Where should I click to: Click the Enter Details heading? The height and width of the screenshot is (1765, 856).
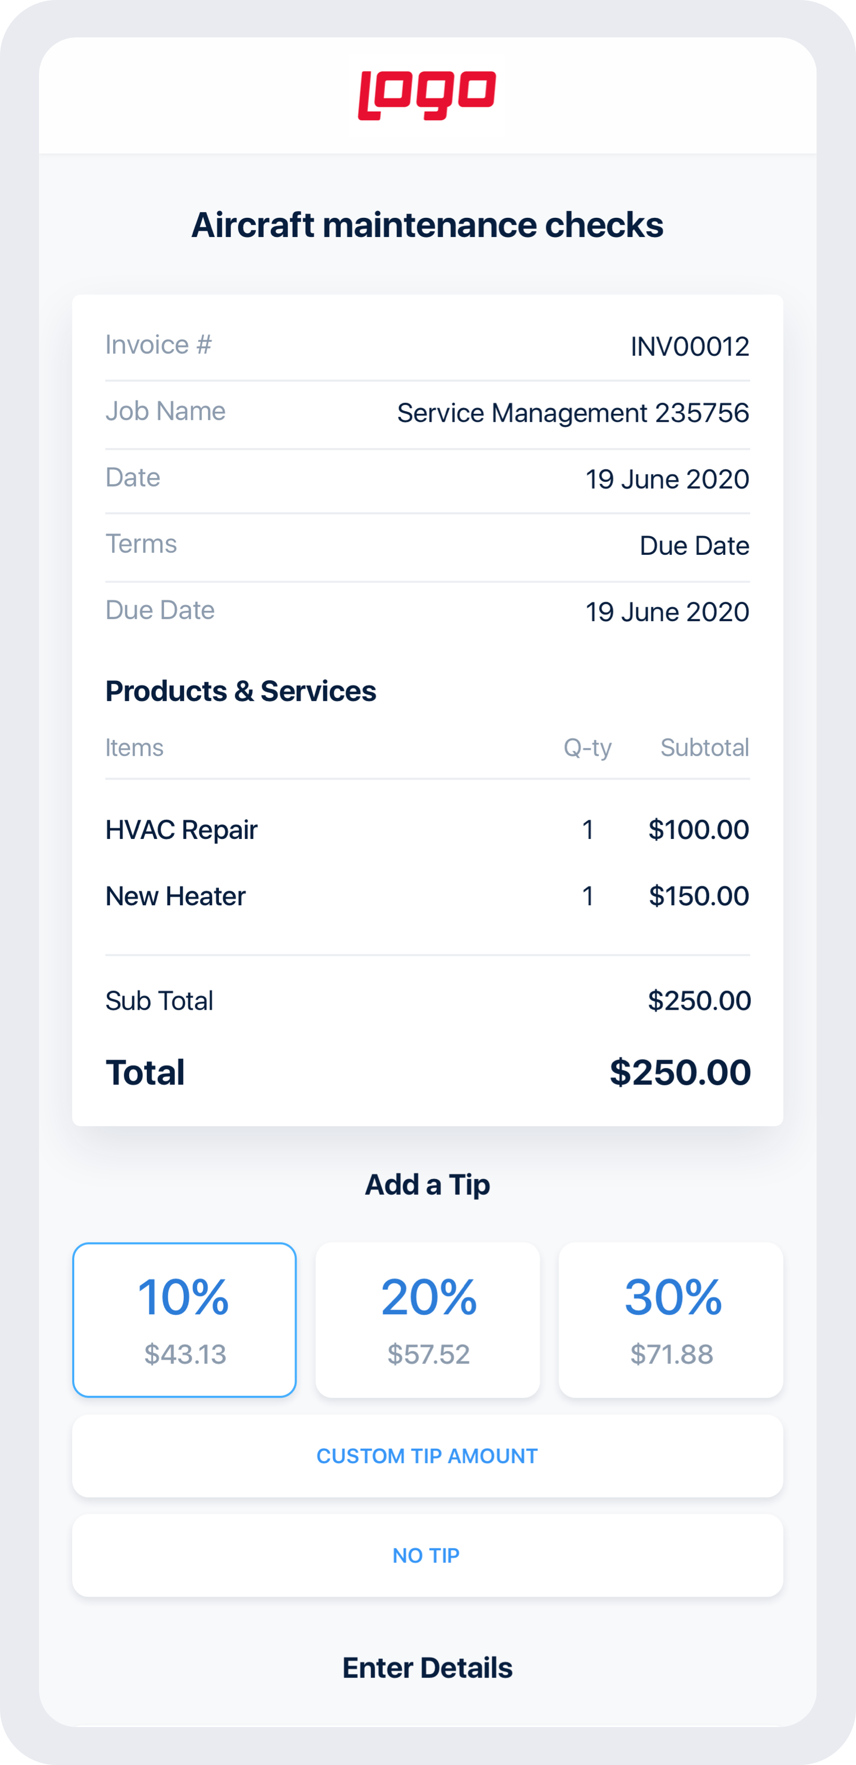click(427, 1668)
